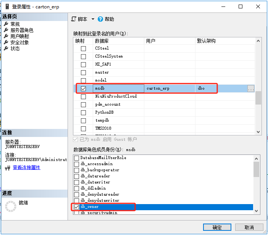Click wrench icon beside 常规
268x235 pixels.
[x=6, y=24]
